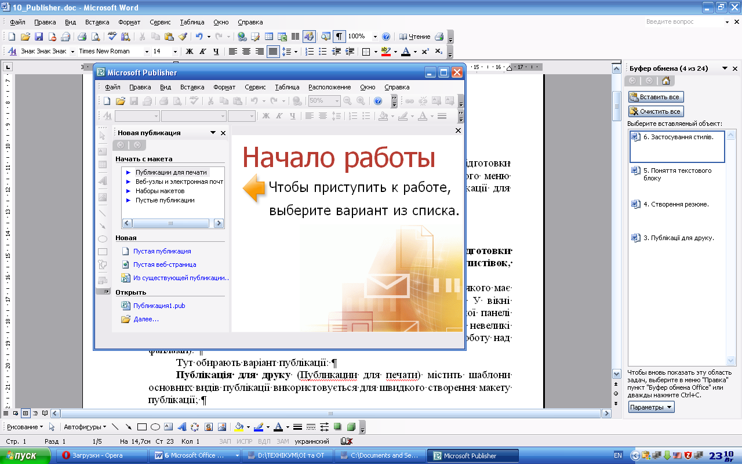Click Пустая веб-страница link

[165, 264]
